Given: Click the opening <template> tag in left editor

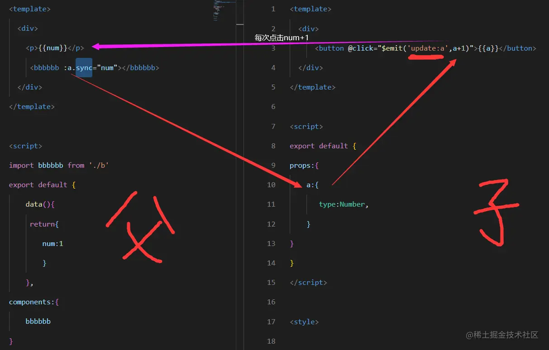Looking at the screenshot, I should (x=30, y=9).
